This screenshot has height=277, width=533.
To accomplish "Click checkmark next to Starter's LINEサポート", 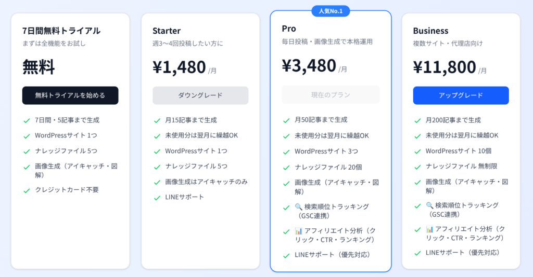I will coord(157,198).
